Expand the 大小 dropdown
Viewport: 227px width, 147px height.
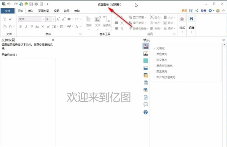(x=174, y=17)
